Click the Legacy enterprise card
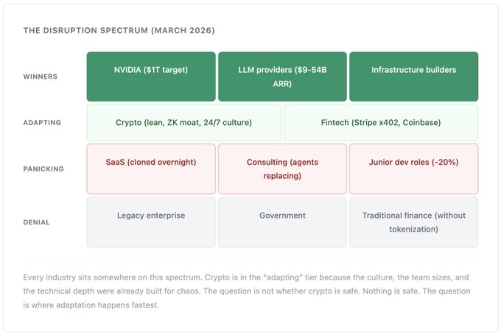The image size is (501, 334). 151,222
